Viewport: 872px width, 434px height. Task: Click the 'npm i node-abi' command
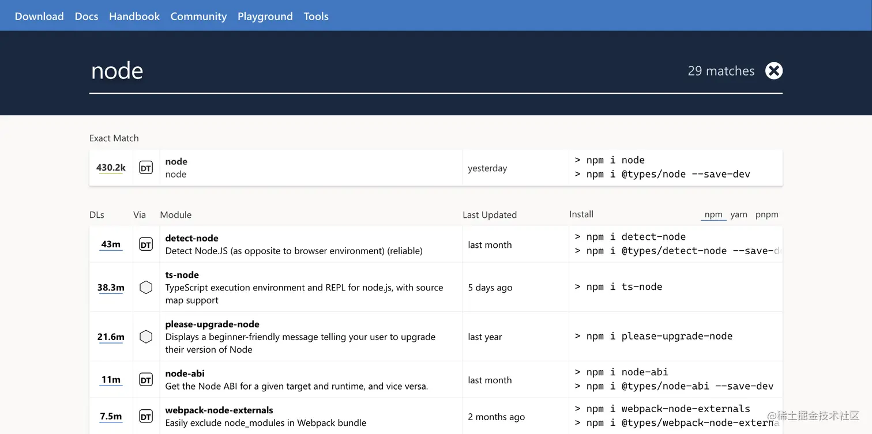click(622, 372)
